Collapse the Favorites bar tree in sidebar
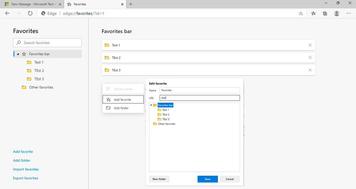The height and width of the screenshot is (189, 356). coord(18,54)
